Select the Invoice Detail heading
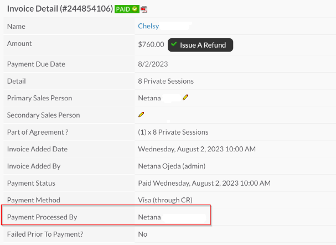The height and width of the screenshot is (245, 336). tap(60, 9)
